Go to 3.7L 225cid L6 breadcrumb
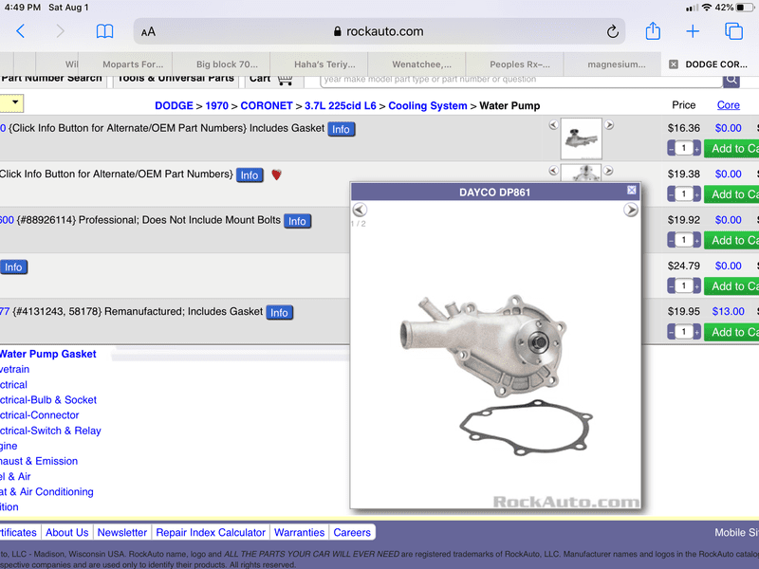This screenshot has height=569, width=759. point(341,106)
